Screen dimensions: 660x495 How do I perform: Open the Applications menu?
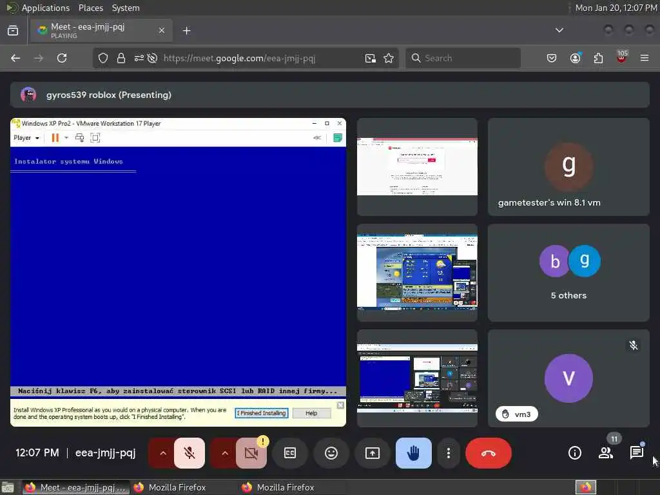[46, 8]
